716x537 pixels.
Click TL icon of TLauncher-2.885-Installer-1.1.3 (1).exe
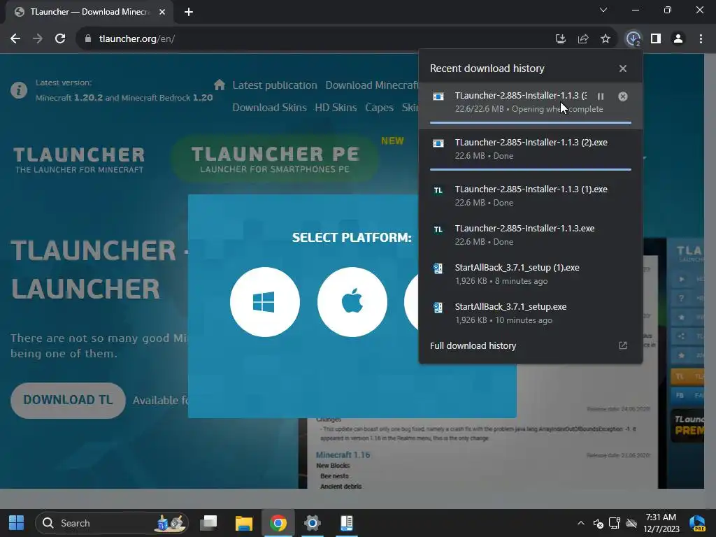pos(438,190)
